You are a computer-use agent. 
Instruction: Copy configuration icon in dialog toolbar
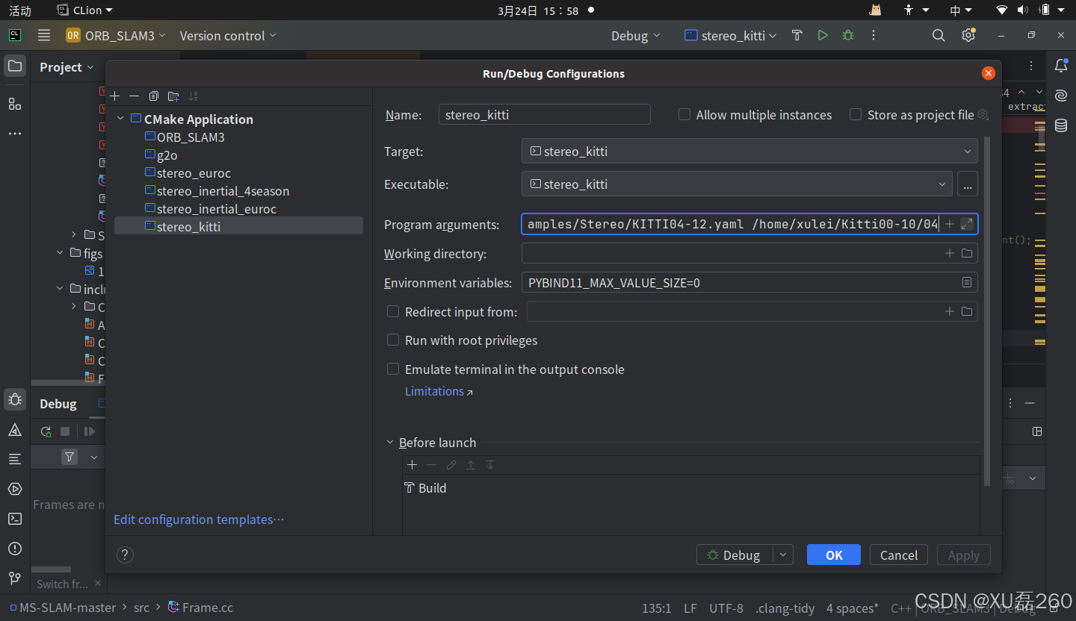coord(154,96)
